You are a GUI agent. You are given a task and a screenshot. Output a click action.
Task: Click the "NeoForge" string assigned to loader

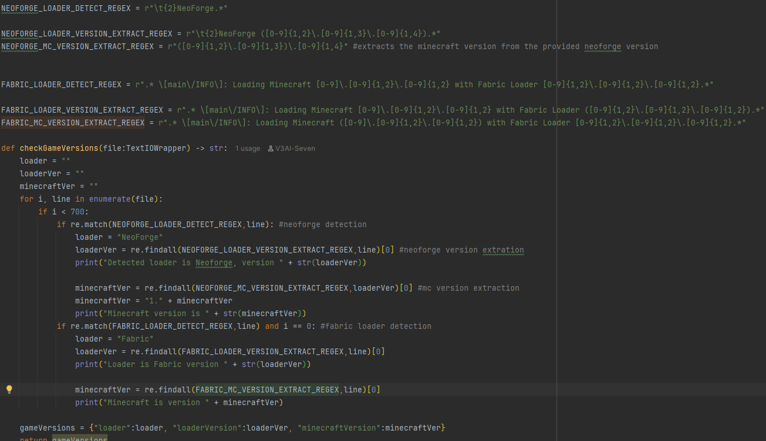140,237
